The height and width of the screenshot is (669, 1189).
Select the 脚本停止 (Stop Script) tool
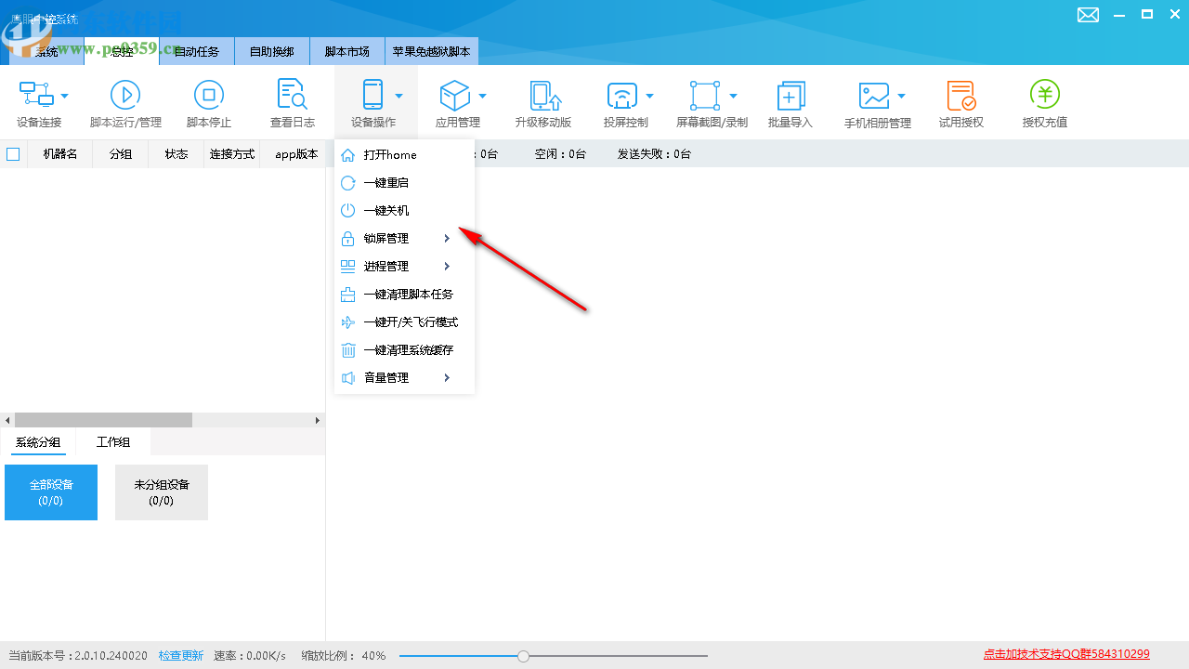pos(208,102)
